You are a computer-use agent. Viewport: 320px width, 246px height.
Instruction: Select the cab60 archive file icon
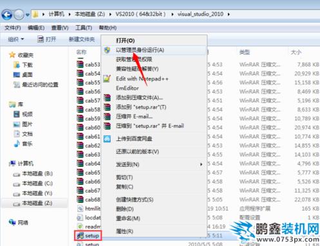80,128
